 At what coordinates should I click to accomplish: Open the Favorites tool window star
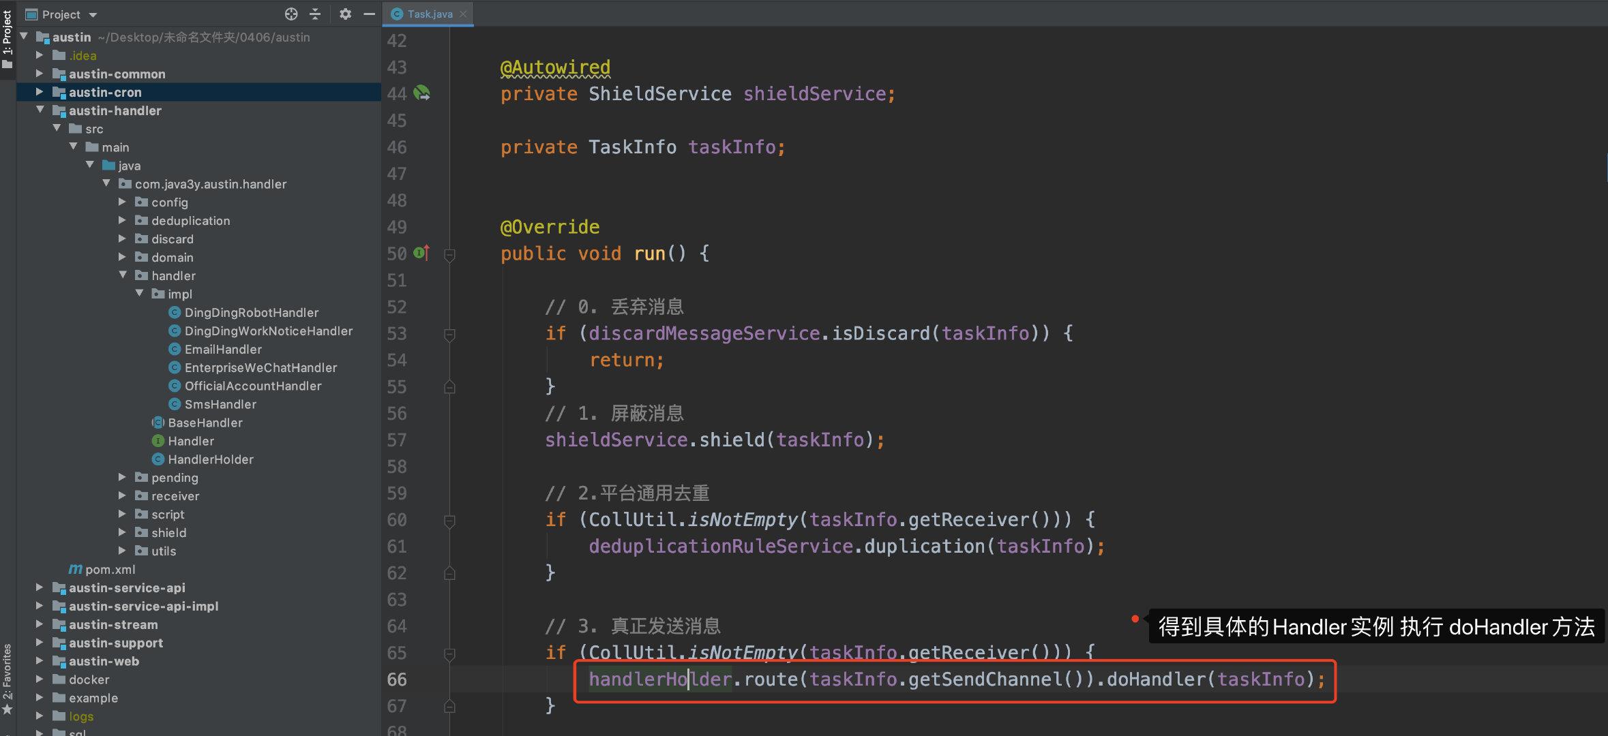pyautogui.click(x=8, y=709)
